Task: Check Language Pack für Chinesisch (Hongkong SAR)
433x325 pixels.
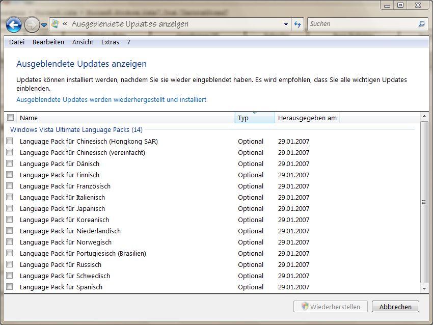Action: point(10,141)
